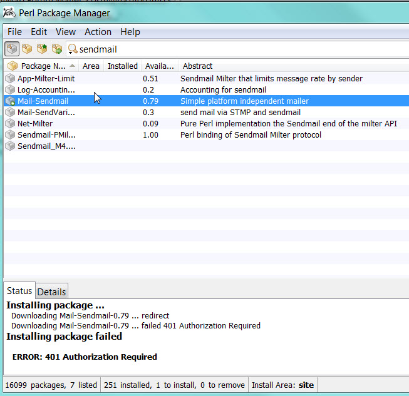This screenshot has height=396, width=409.
Task: Click the View all packages toolbar icon
Action: click(12, 49)
